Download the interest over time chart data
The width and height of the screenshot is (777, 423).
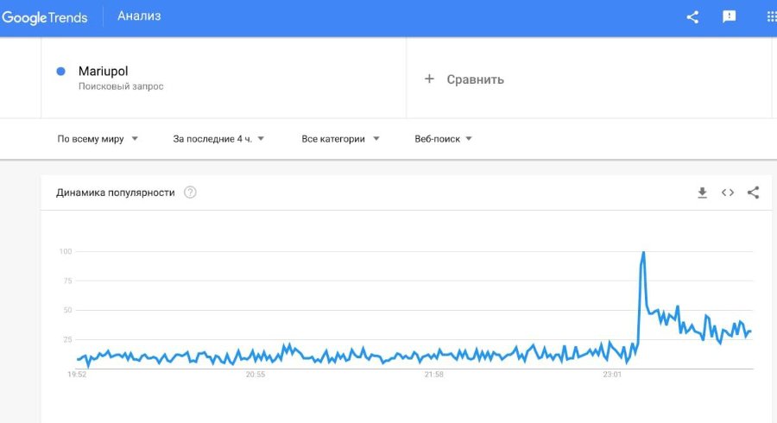702,193
